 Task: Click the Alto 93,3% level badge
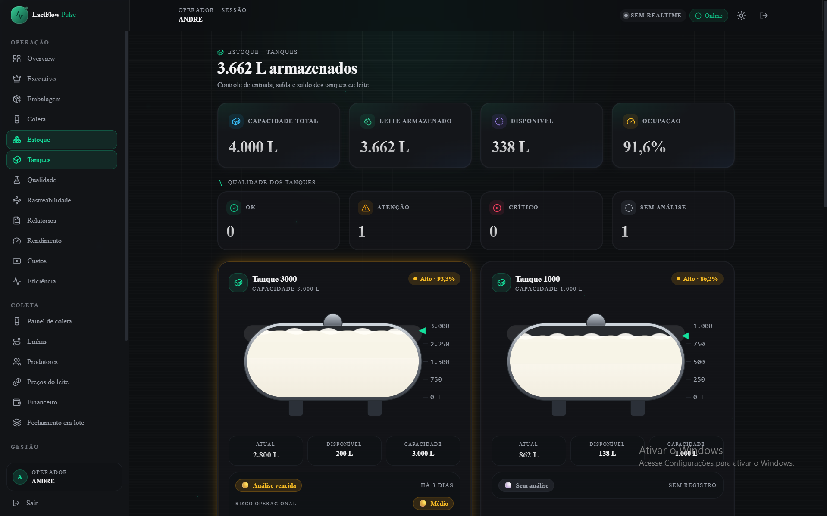[x=434, y=279]
